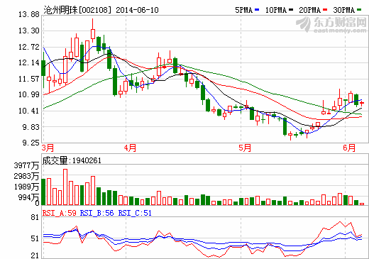This screenshot has width=369, height=259.
Task: Click the 12.14 price axis value
Action: (x=29, y=62)
